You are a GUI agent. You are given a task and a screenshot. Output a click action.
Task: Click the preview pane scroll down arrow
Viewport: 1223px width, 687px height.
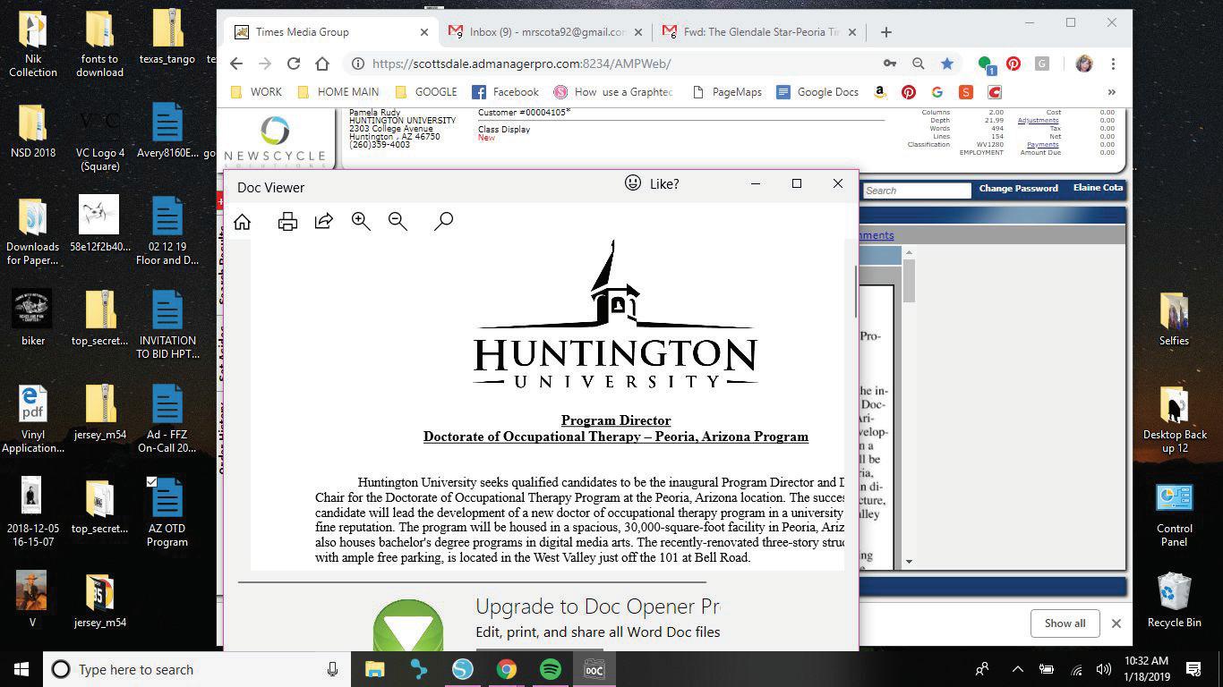(909, 562)
